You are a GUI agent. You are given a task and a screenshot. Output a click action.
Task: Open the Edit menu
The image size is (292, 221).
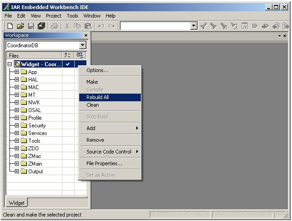[x=21, y=16]
